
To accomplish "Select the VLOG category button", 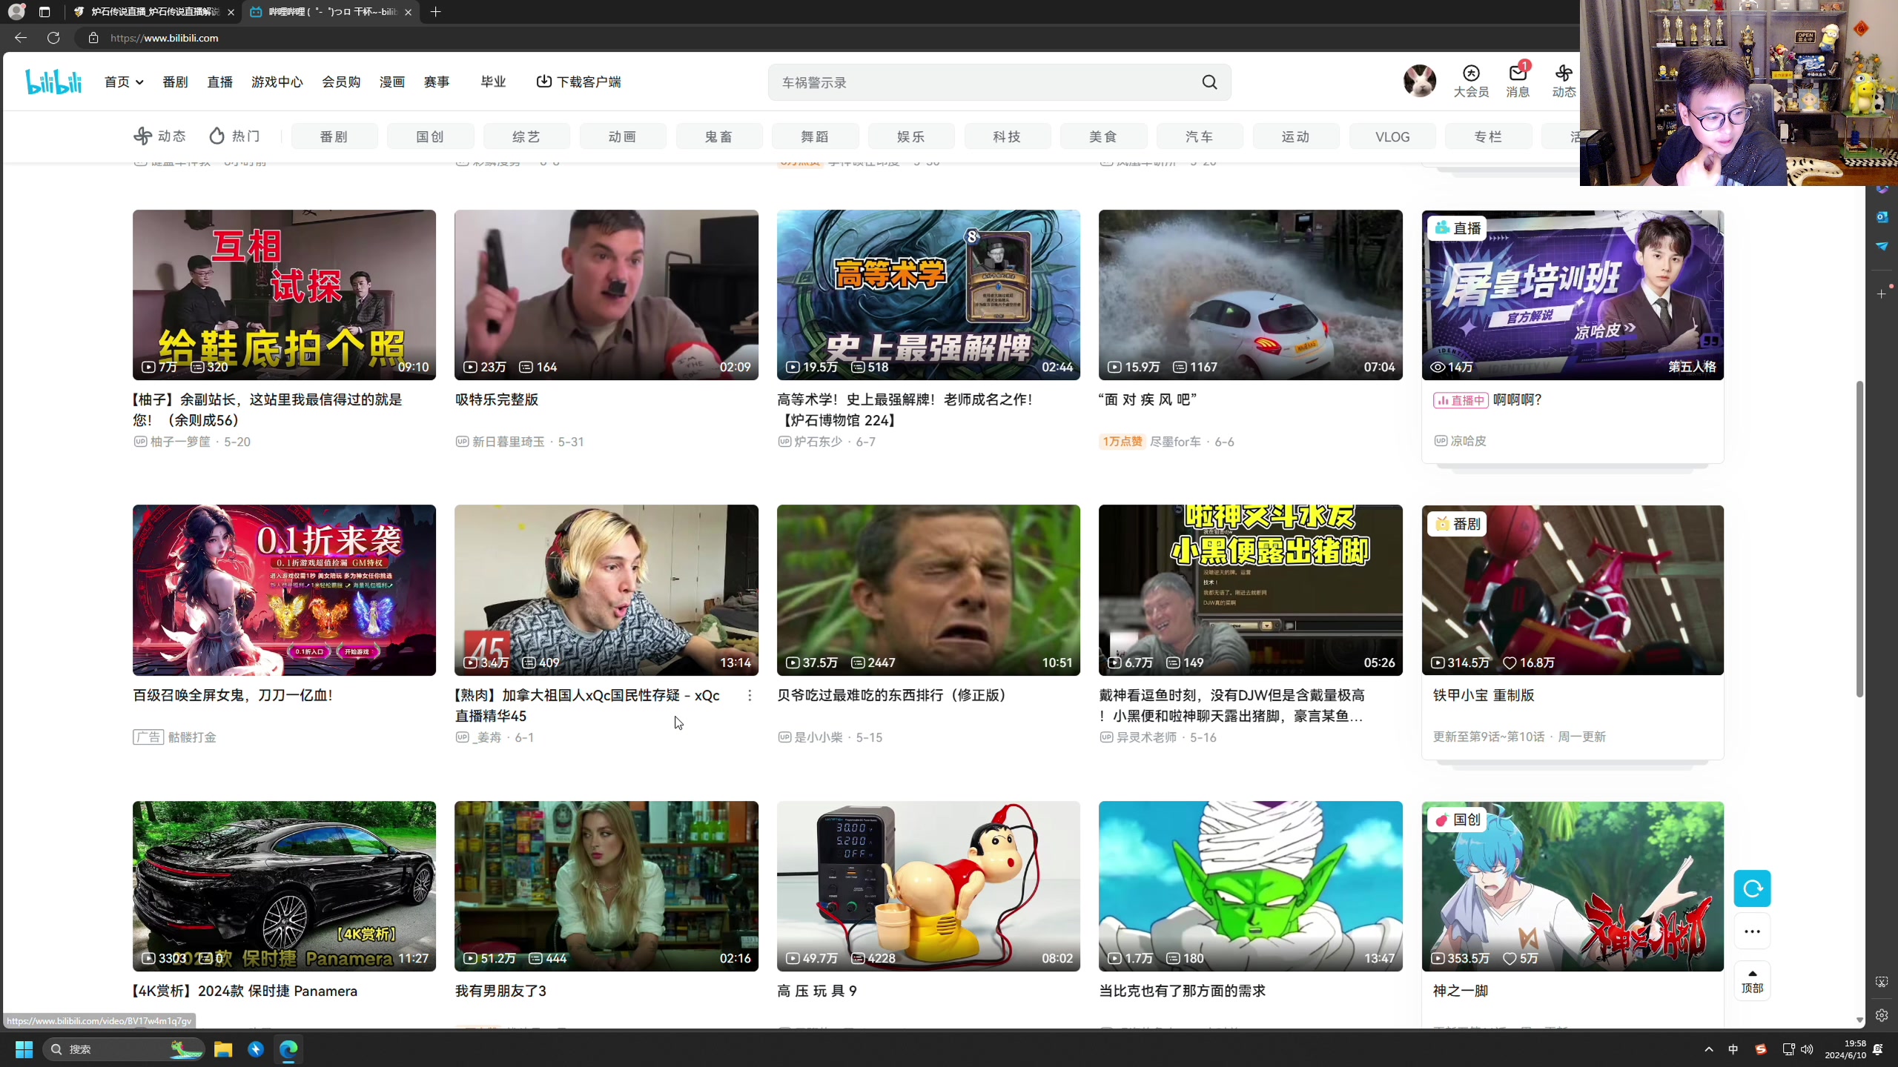I will pyautogui.click(x=1392, y=136).
